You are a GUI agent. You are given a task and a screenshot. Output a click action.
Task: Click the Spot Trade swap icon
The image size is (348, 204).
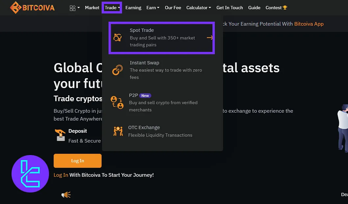click(x=117, y=37)
